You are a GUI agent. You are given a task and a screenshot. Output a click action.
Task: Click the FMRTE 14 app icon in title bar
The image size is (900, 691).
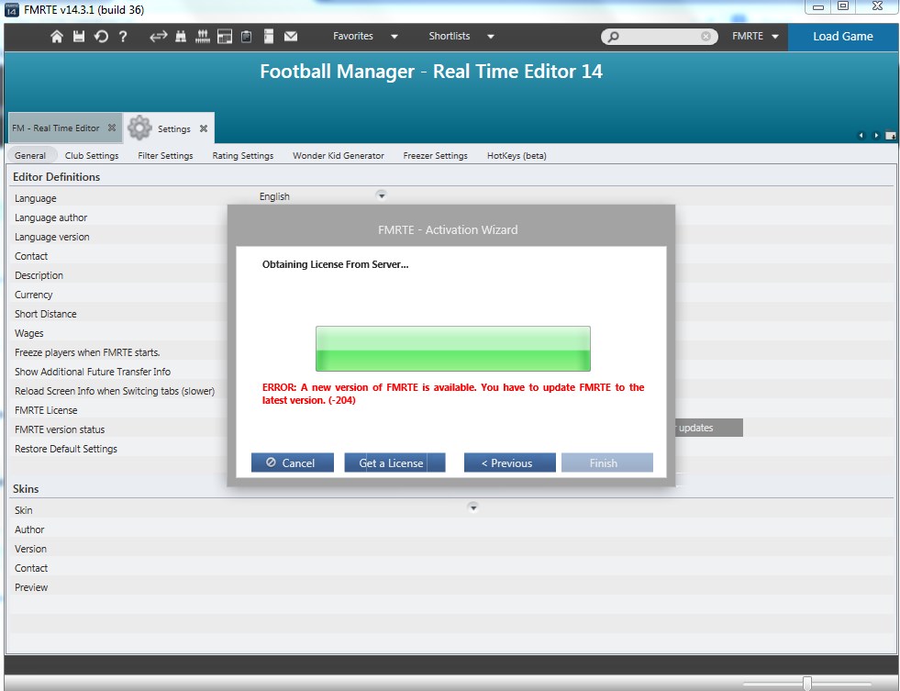click(12, 10)
